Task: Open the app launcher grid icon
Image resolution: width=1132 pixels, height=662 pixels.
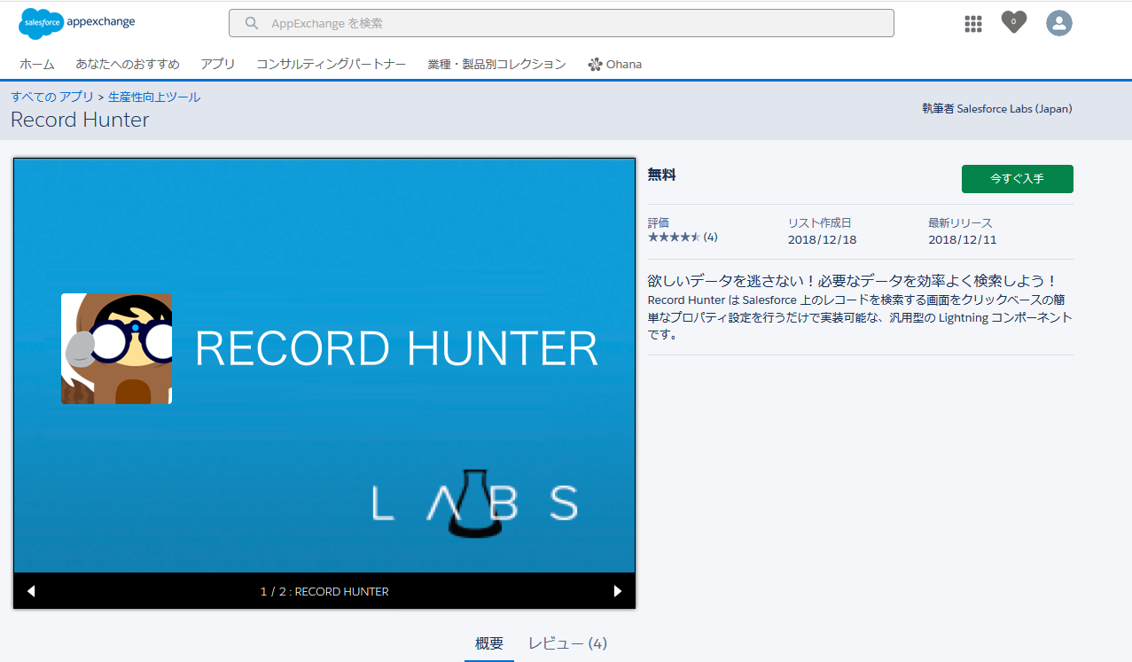Action: click(973, 24)
